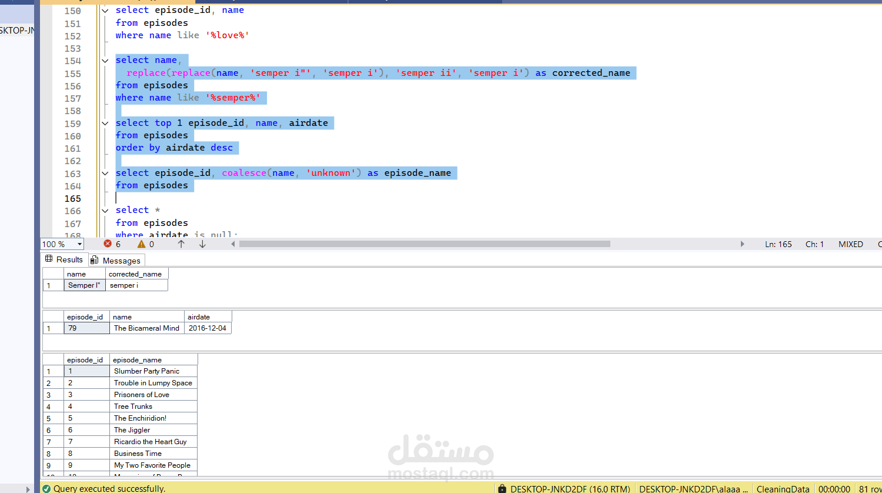Collapse the query block at line 150
The image size is (882, 493).
click(x=105, y=10)
